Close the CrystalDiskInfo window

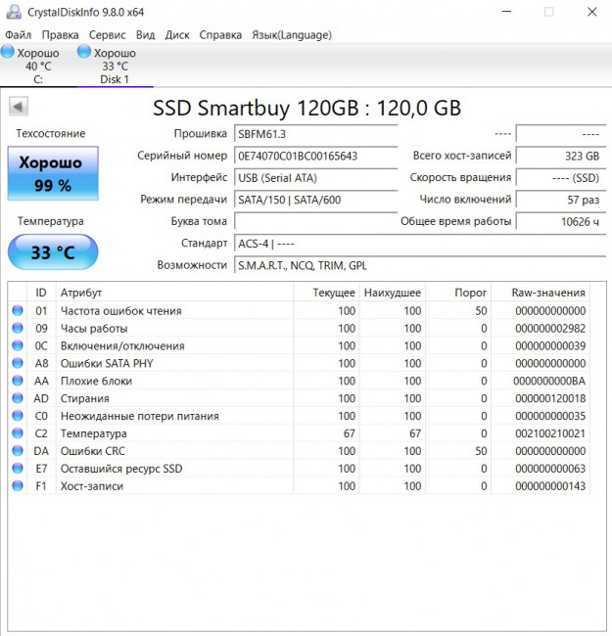pos(592,12)
